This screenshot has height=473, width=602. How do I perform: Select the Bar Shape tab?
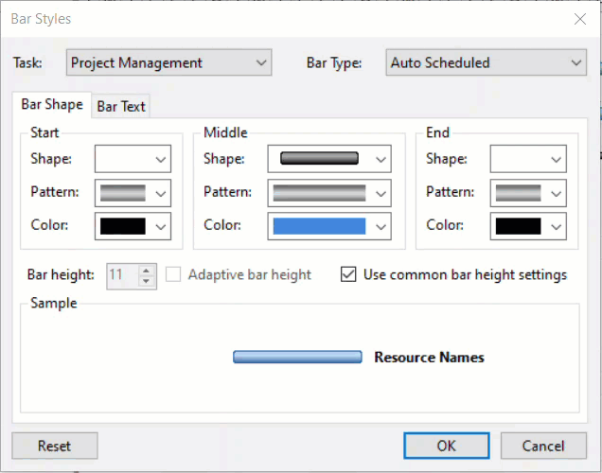click(x=52, y=105)
